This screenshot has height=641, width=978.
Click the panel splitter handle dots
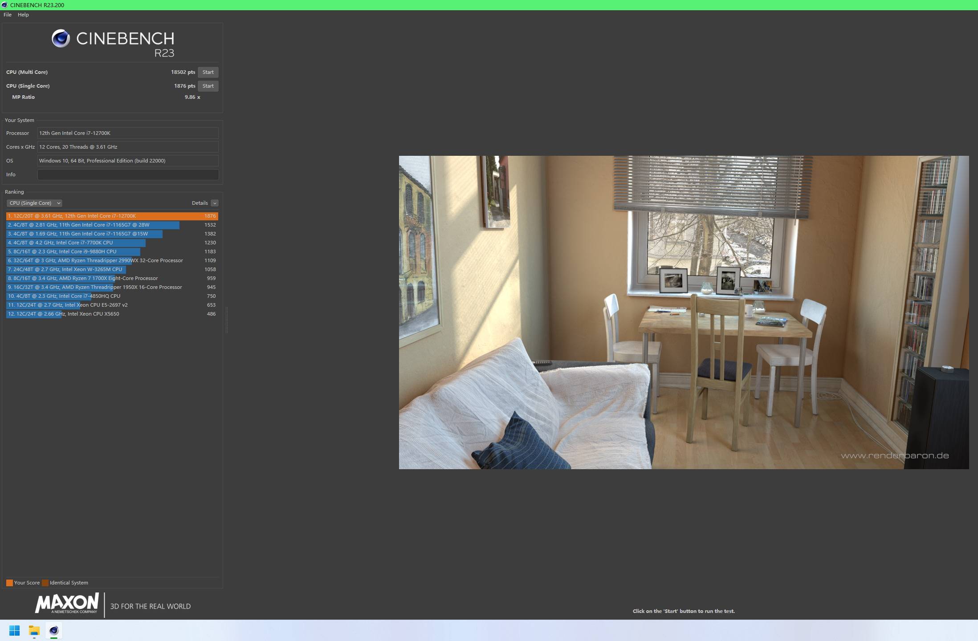(227, 320)
